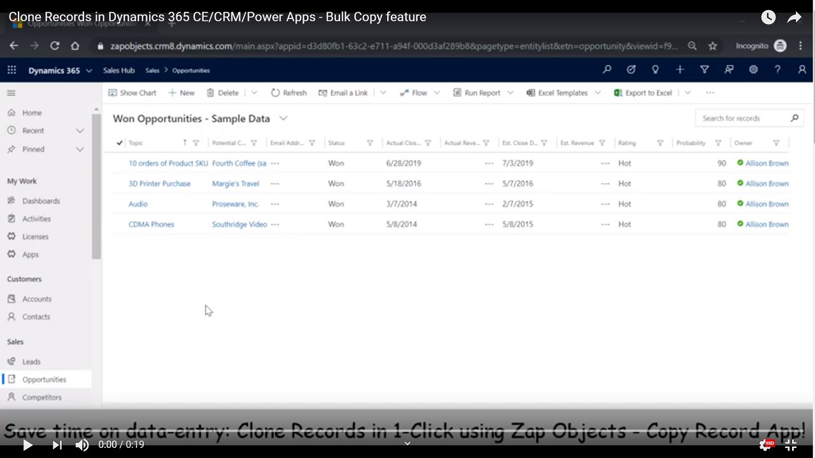815x458 pixels.
Task: Click the help question mark icon
Action: 777,70
